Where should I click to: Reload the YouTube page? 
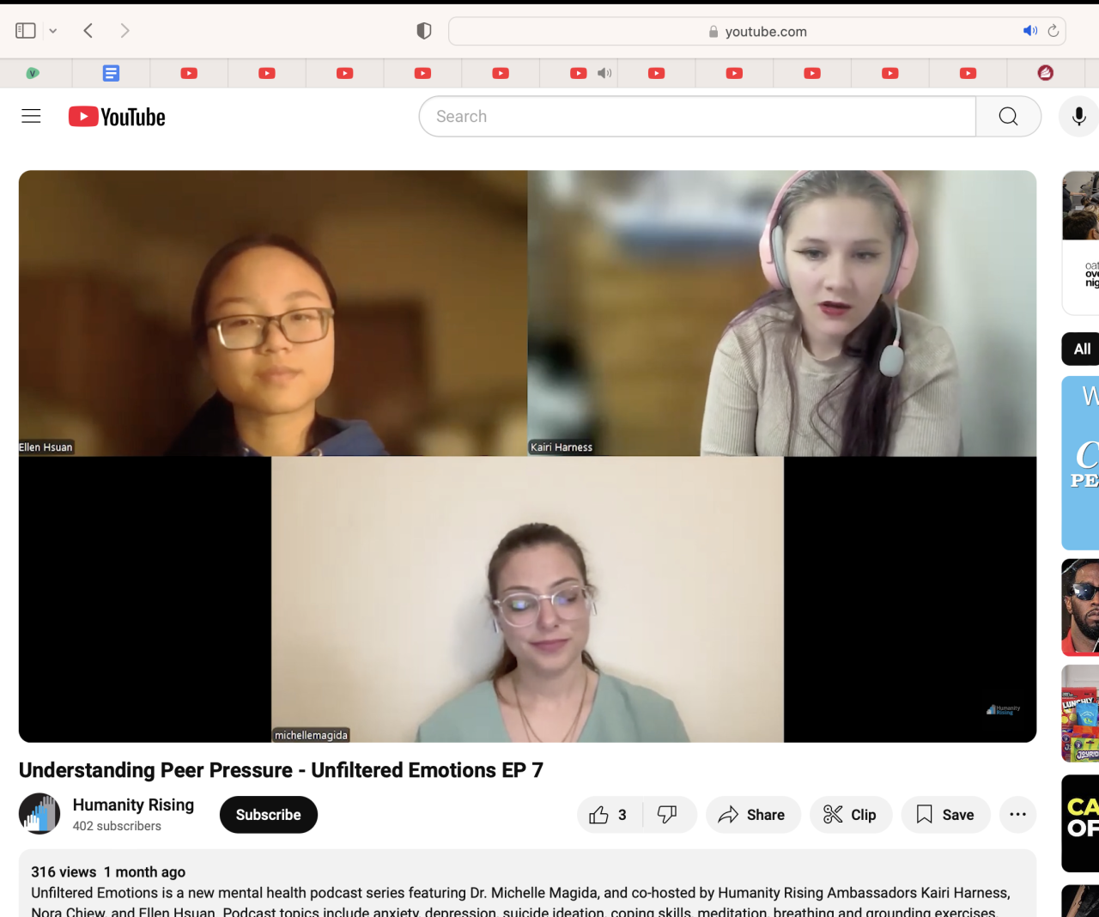pyautogui.click(x=1053, y=31)
